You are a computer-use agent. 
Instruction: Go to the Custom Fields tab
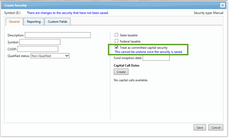57,22
